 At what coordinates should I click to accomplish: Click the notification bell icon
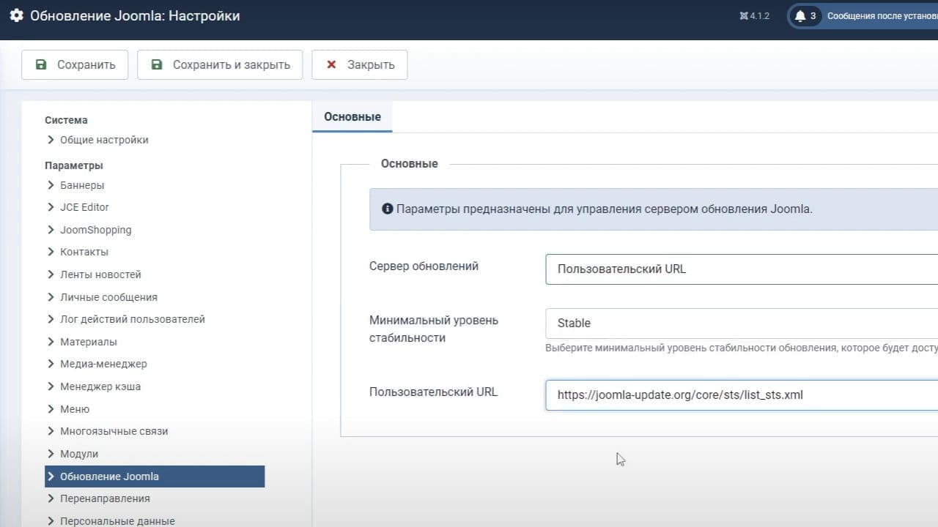coord(800,15)
